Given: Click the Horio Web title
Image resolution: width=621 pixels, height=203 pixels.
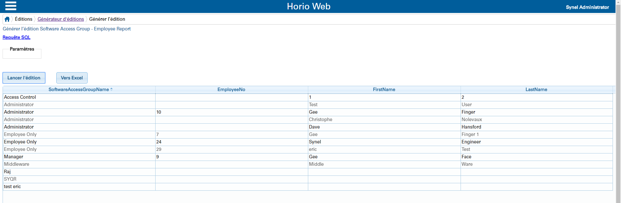Looking at the screenshot, I should point(309,6).
